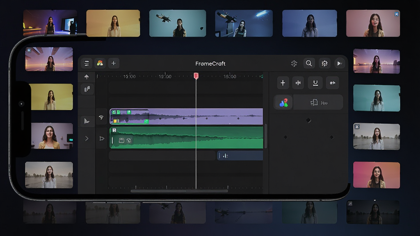The width and height of the screenshot is (420, 236).
Task: Select the pointer arrow tool in sidebar
Action: pos(87,121)
